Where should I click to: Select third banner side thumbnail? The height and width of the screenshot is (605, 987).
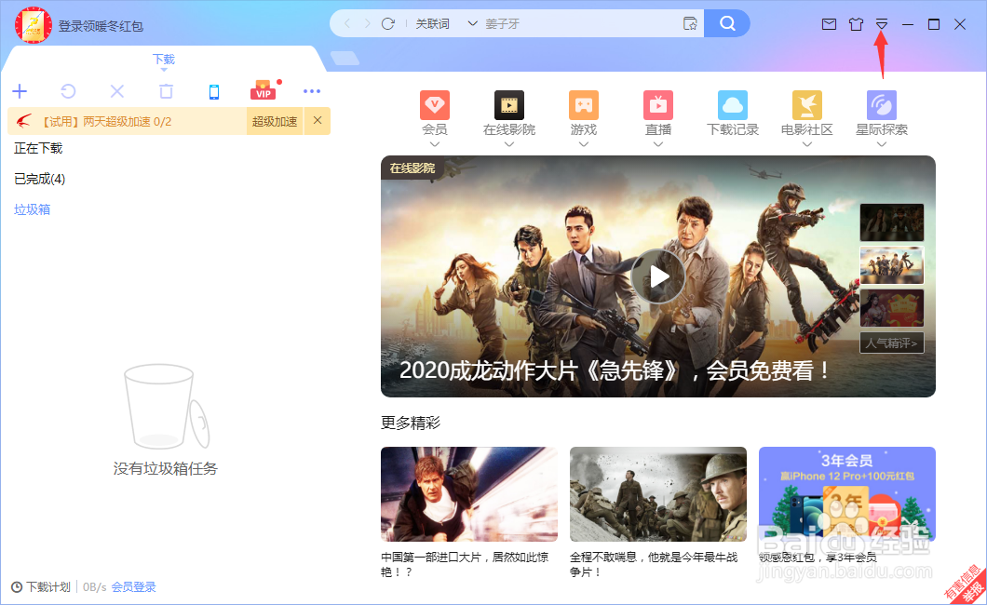coord(892,307)
